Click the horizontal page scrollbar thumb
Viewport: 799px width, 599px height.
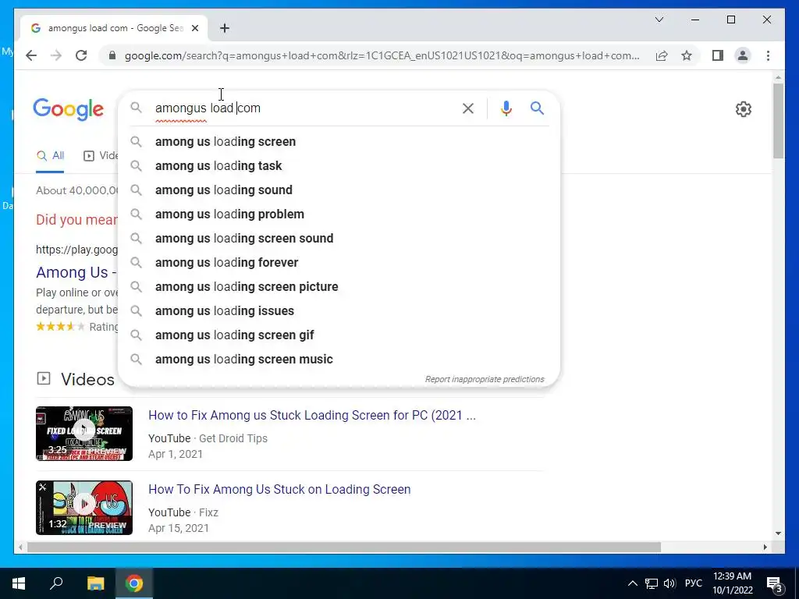click(x=344, y=547)
